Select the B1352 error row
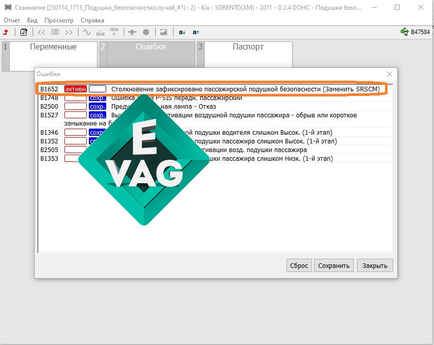The width and height of the screenshot is (434, 345). click(215, 141)
